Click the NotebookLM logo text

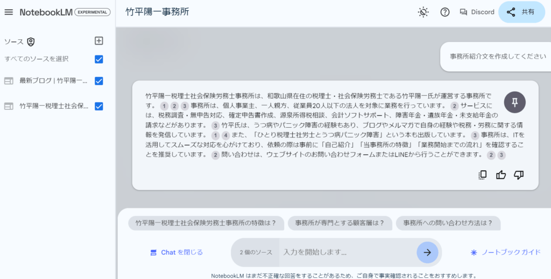(46, 12)
